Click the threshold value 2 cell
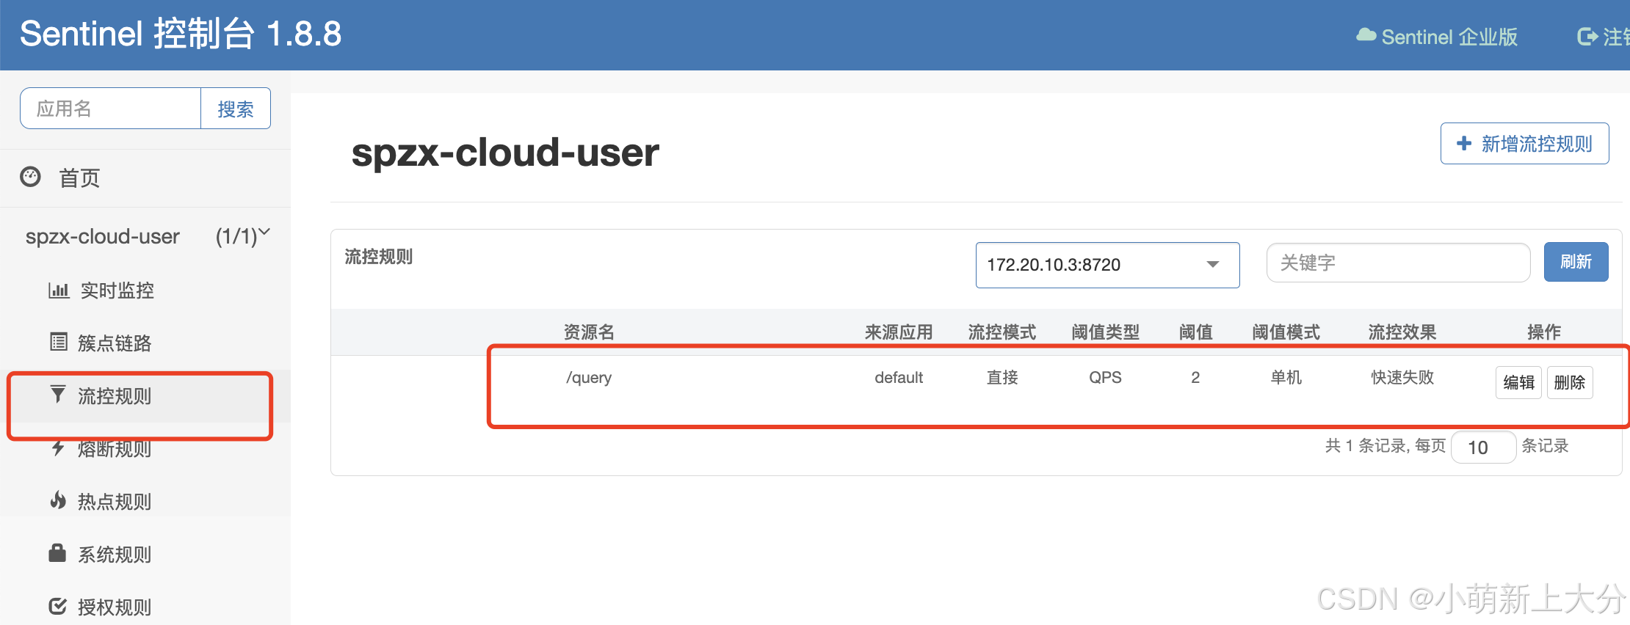 tap(1195, 377)
